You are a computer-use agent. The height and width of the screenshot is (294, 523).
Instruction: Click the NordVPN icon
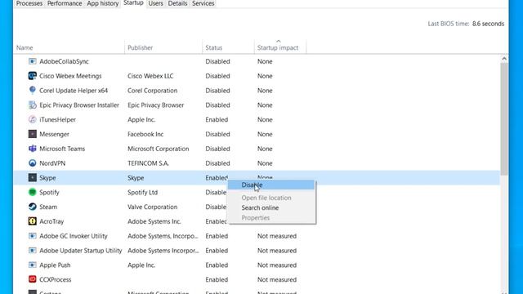click(33, 163)
